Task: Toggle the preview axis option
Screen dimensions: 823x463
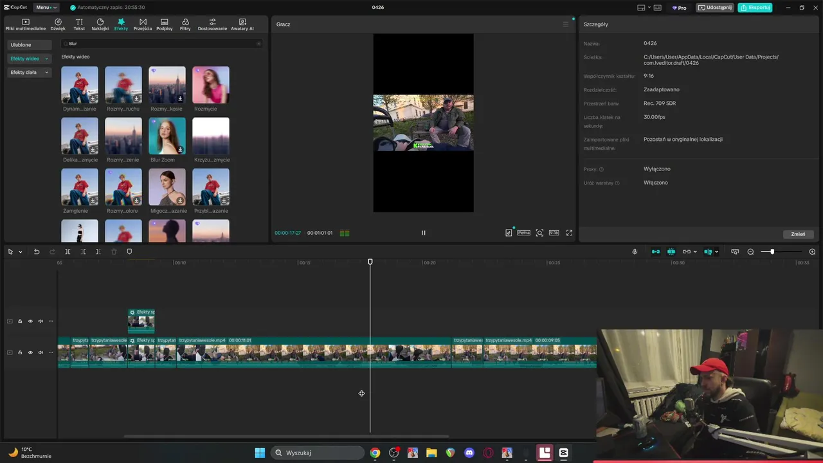Action: [708, 251]
